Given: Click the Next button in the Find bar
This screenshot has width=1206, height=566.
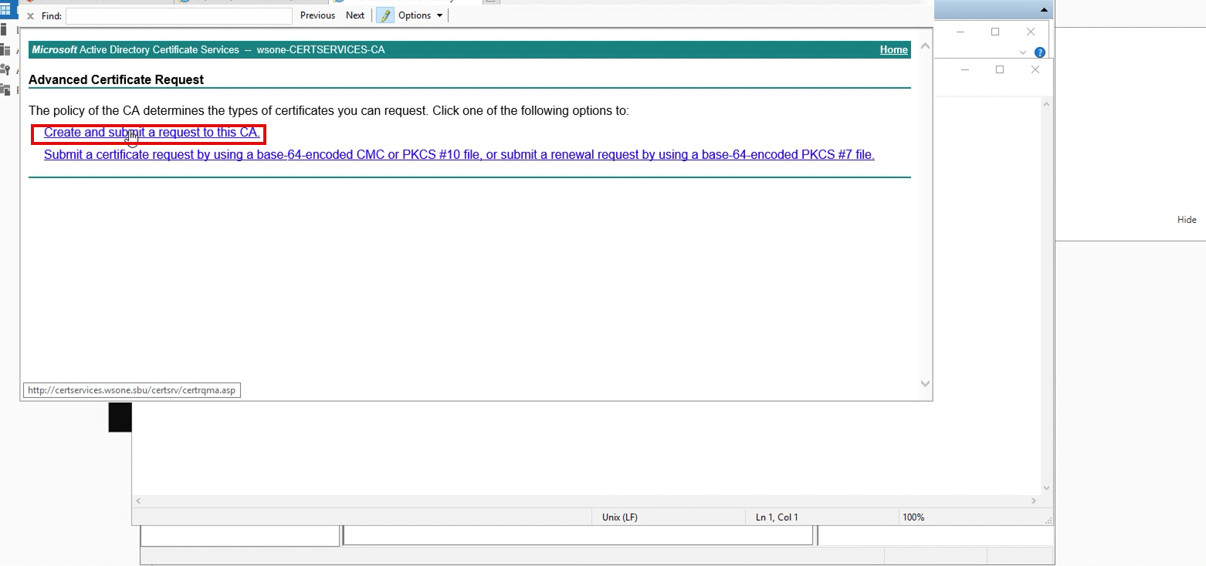Looking at the screenshot, I should click(x=355, y=15).
